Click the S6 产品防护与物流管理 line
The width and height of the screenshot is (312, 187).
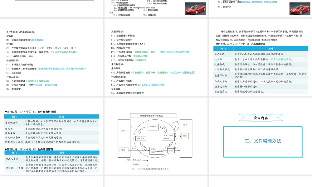(x=138, y=85)
